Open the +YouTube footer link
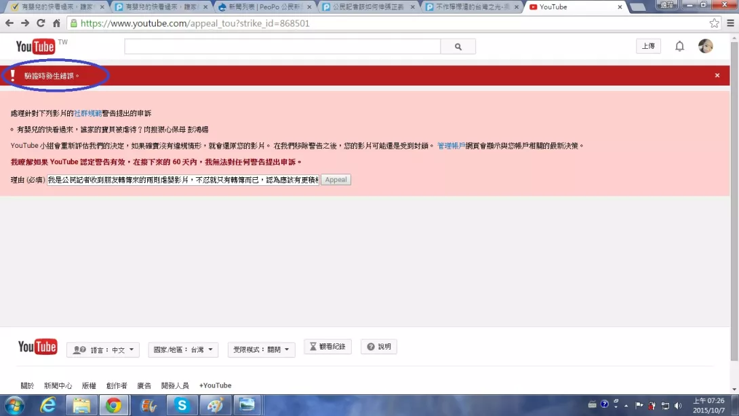 click(x=216, y=385)
